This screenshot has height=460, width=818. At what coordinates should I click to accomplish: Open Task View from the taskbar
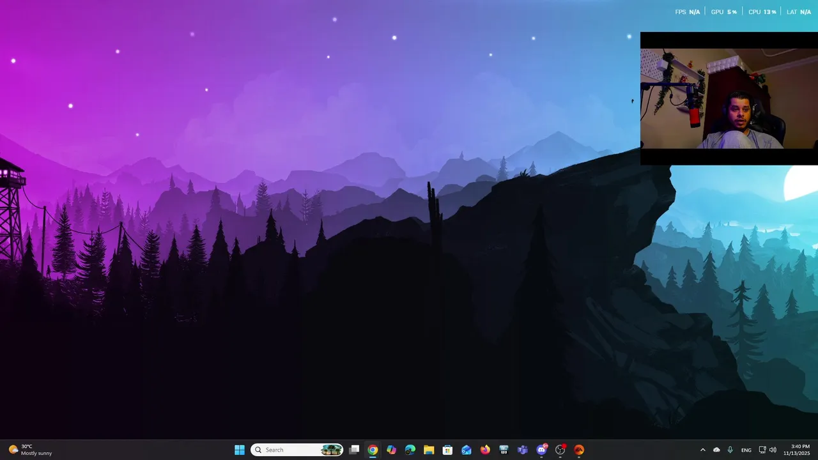click(354, 450)
